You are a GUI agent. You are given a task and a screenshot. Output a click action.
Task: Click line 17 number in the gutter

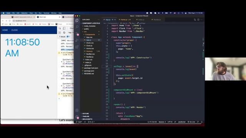point(107,66)
